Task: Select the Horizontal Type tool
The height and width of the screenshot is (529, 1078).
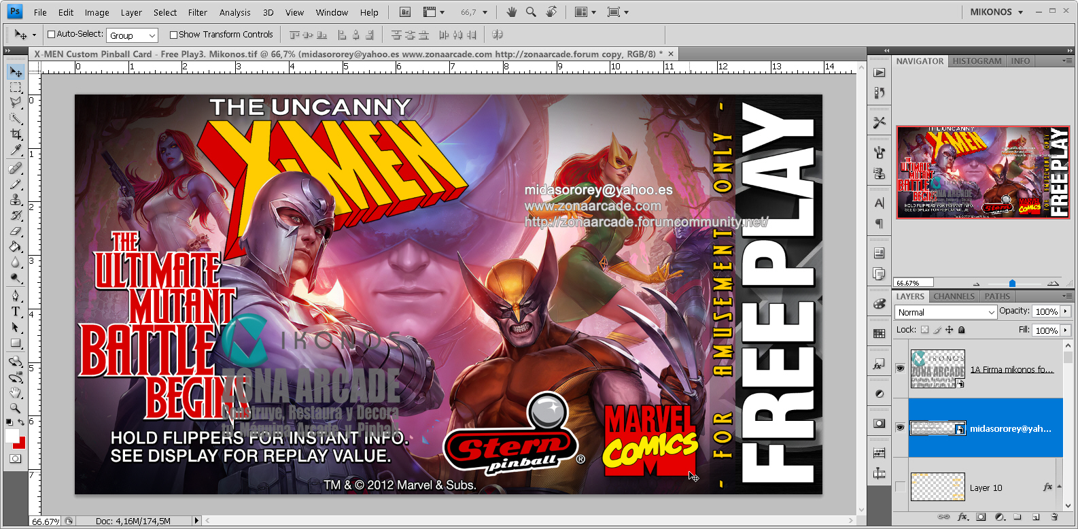Action: (x=16, y=311)
